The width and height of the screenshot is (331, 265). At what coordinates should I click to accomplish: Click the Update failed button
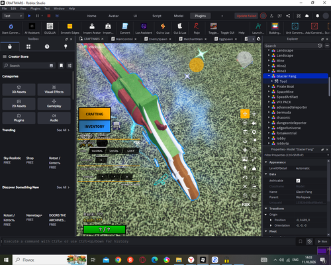pos(246,16)
